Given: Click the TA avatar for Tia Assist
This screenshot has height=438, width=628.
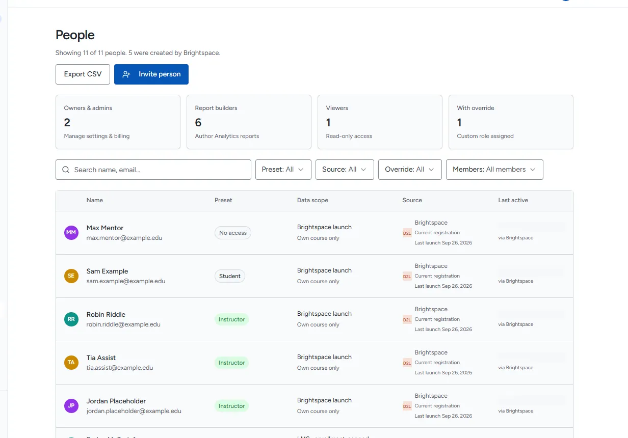Looking at the screenshot, I should click(71, 363).
